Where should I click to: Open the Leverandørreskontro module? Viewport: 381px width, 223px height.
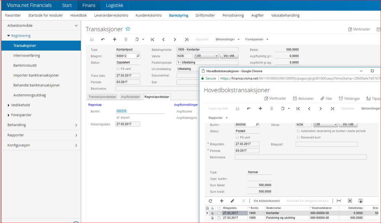coord(111,15)
